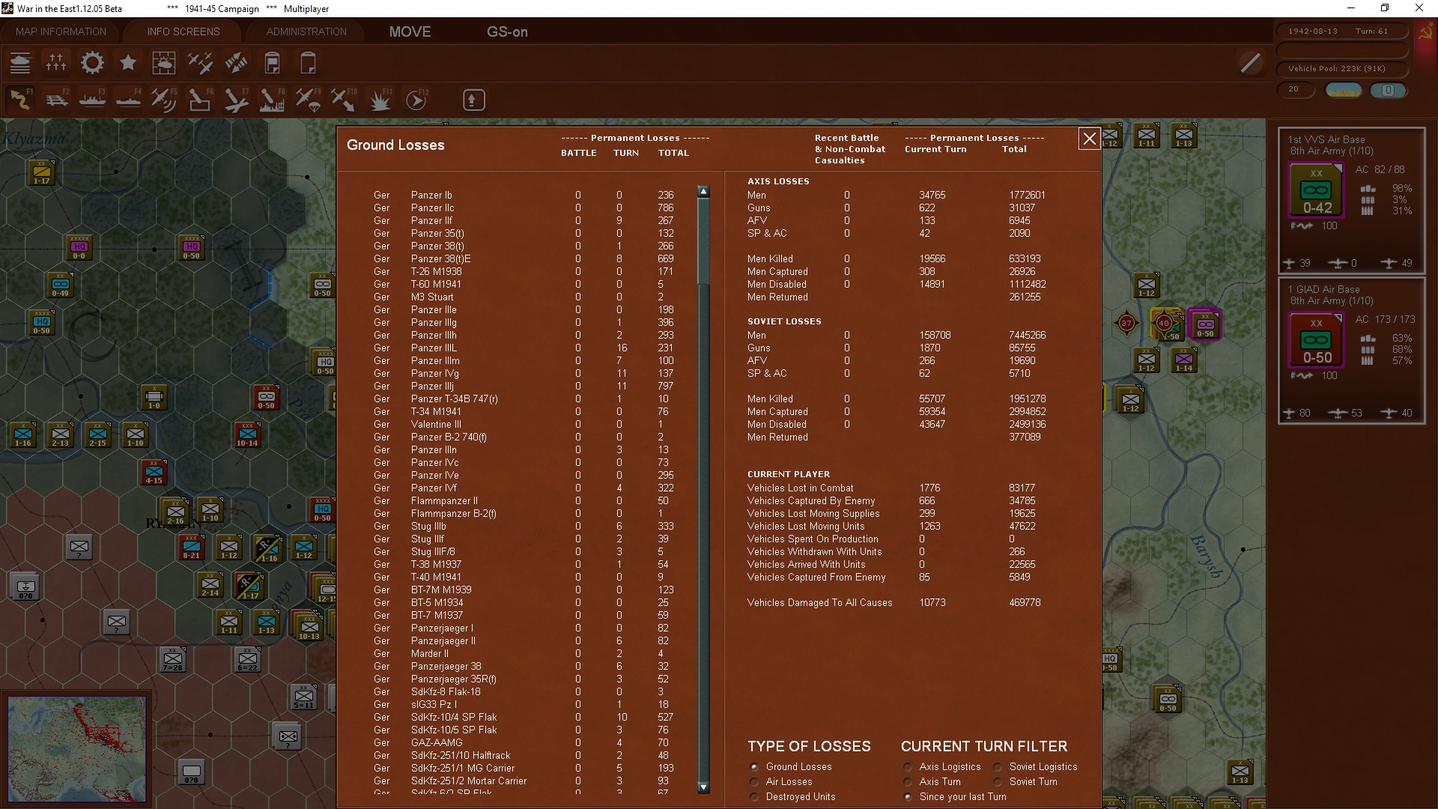Click the F9 air transport parachute icon
The height and width of the screenshot is (809, 1438).
click(x=308, y=100)
